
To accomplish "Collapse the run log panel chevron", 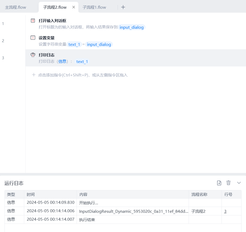I will tap(239, 183).
